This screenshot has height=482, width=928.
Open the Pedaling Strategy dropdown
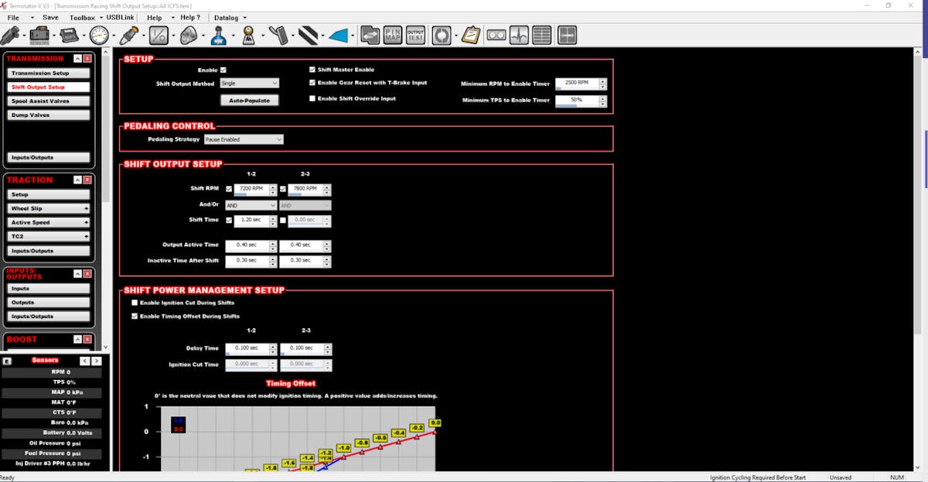pyautogui.click(x=244, y=139)
